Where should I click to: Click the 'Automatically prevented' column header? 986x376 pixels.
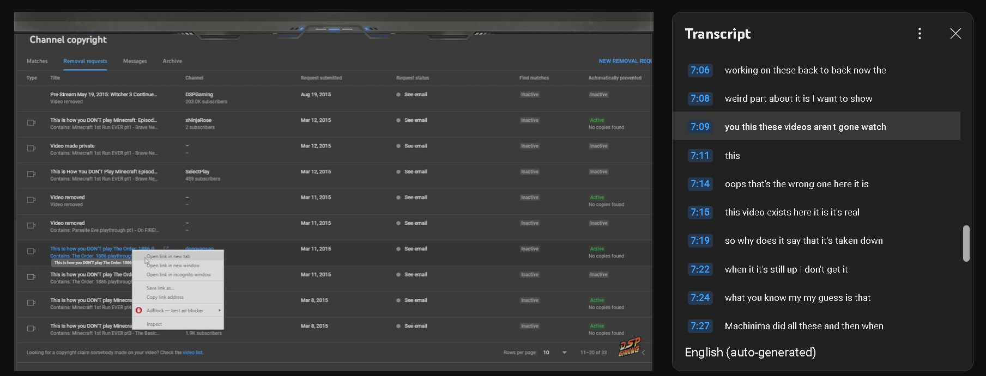point(615,78)
